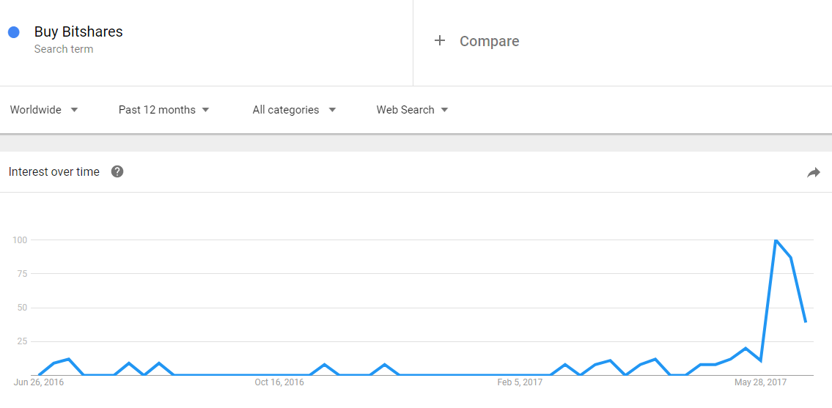Click the arrow beside All categories

(x=332, y=110)
